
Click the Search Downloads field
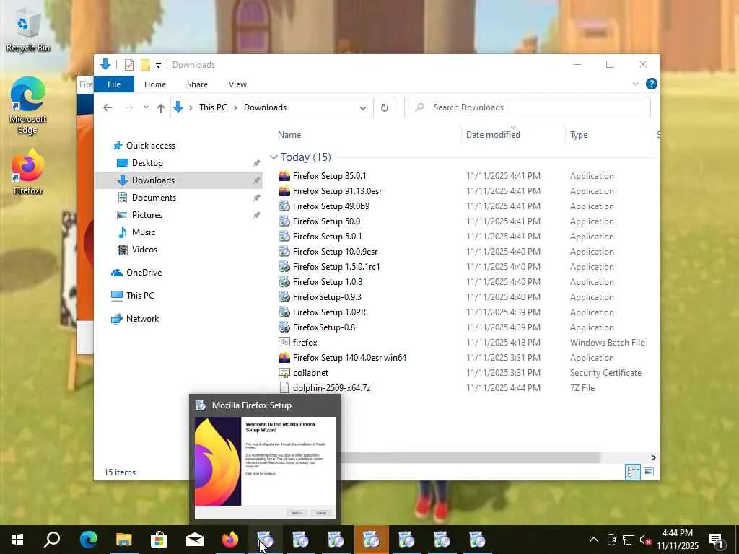tap(528, 107)
